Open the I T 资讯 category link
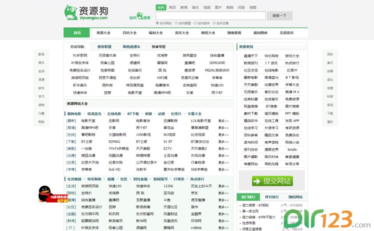This screenshot has height=231, width=374. pyautogui.click(x=272, y=63)
